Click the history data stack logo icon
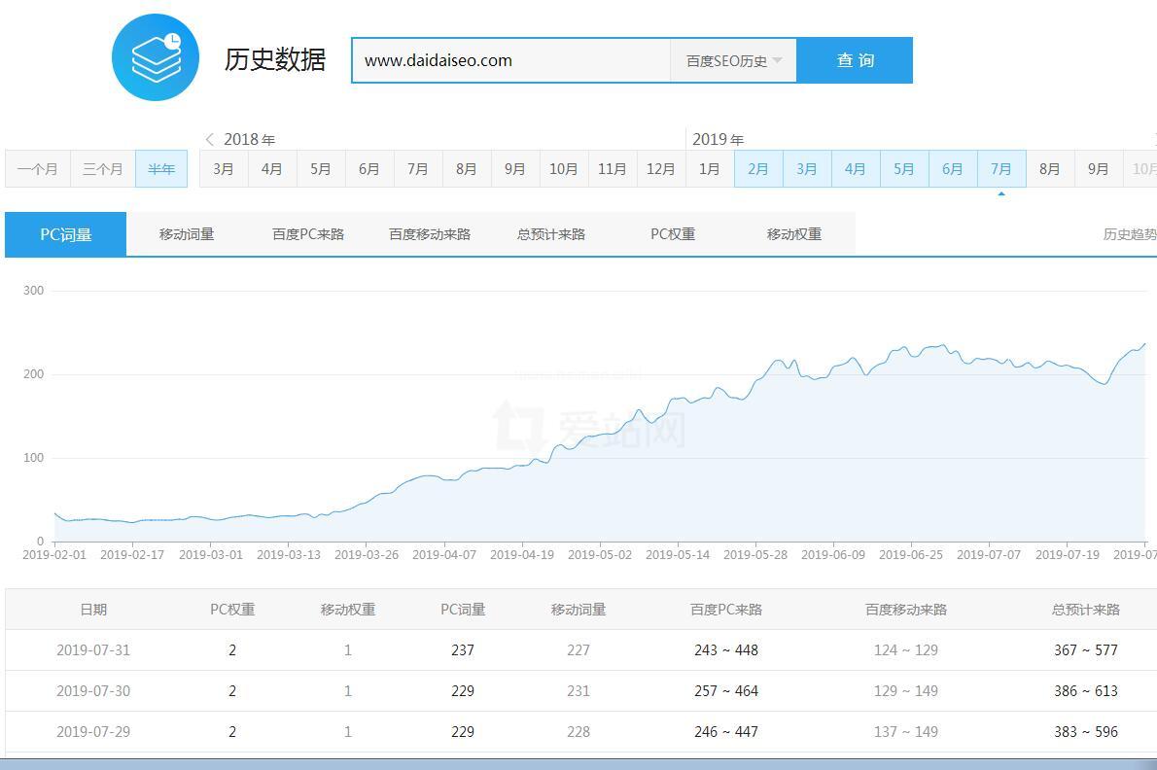Screen dimensions: 1157x770 pos(156,58)
